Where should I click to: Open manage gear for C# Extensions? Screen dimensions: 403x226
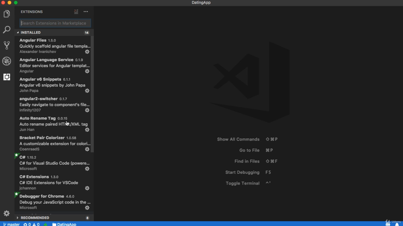click(87, 188)
